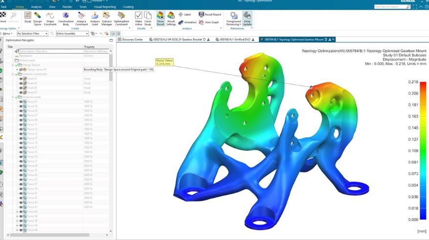Click the red top of color legend
The height and width of the screenshot is (240, 429).
423,85
